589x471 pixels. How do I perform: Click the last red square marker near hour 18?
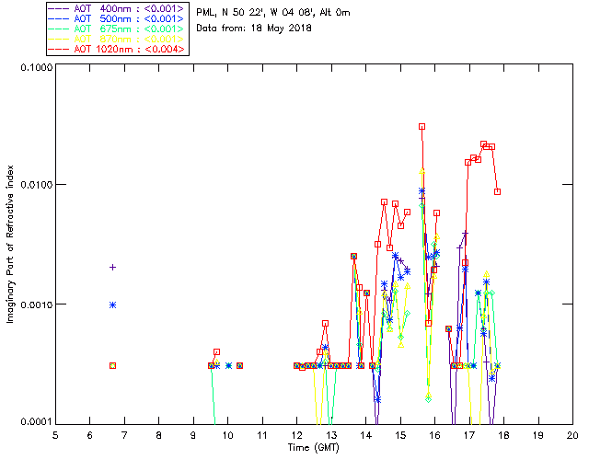pyautogui.click(x=497, y=191)
